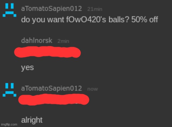Select the 'alright' message text
The height and width of the screenshot is (127, 172).
(32, 120)
